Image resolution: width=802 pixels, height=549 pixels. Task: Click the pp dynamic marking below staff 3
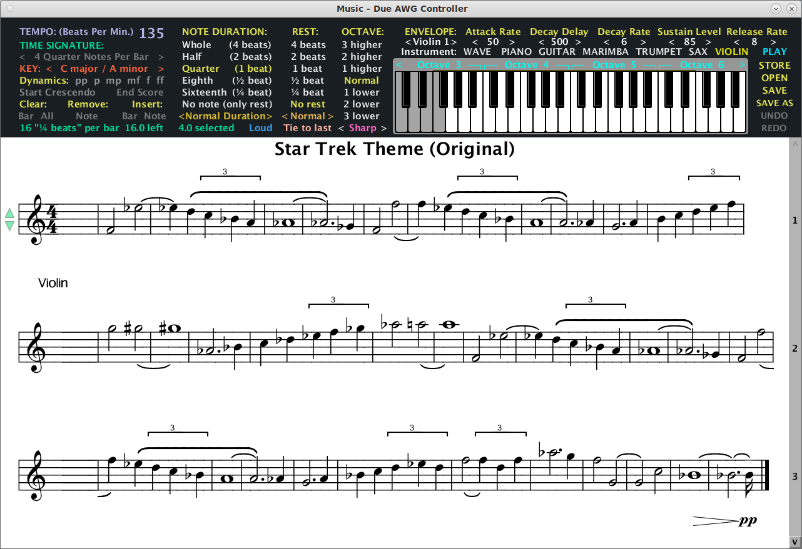pos(748,521)
